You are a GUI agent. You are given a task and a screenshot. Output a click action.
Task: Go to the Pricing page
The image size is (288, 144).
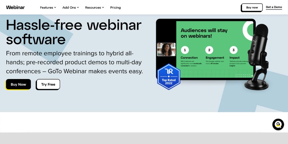tap(115, 8)
